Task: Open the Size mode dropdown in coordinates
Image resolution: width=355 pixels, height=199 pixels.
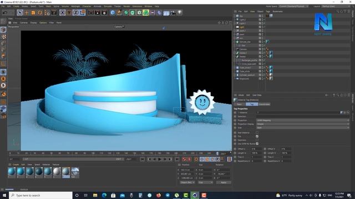Action: tap(205, 182)
